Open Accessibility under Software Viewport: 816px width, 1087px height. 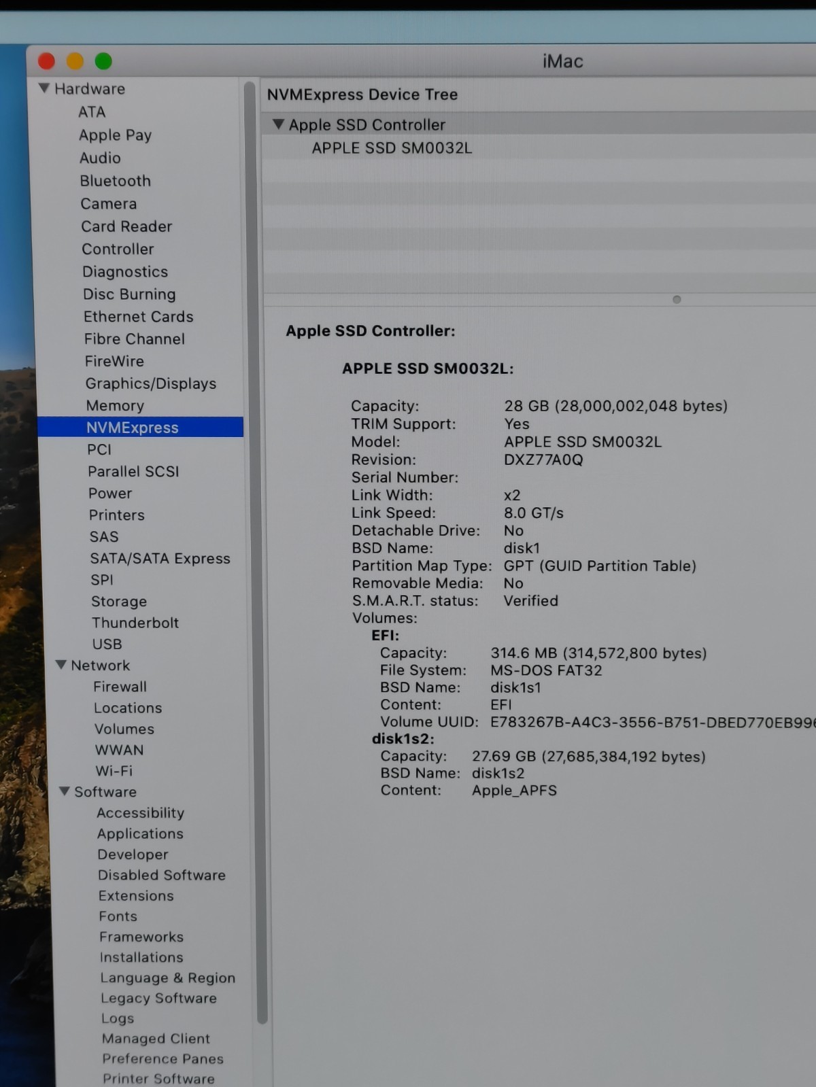[140, 813]
